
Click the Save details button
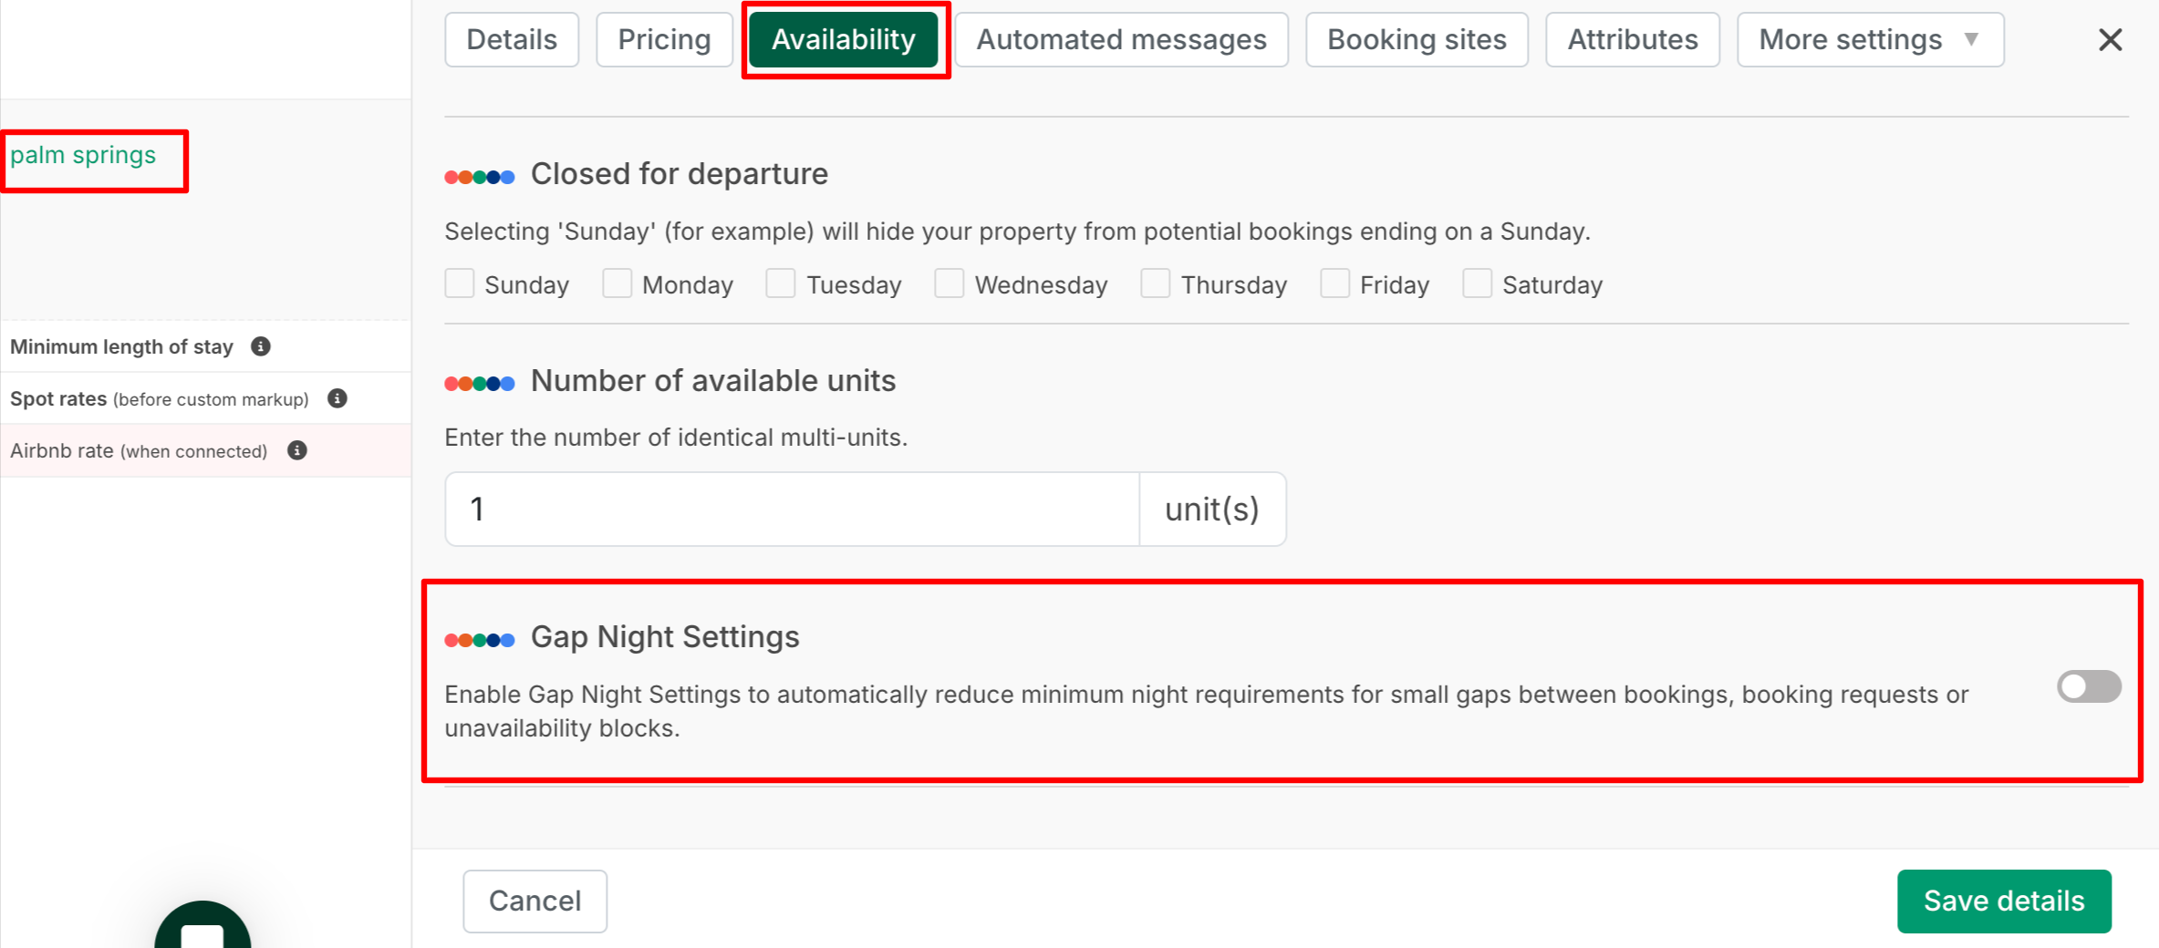pyautogui.click(x=2004, y=901)
